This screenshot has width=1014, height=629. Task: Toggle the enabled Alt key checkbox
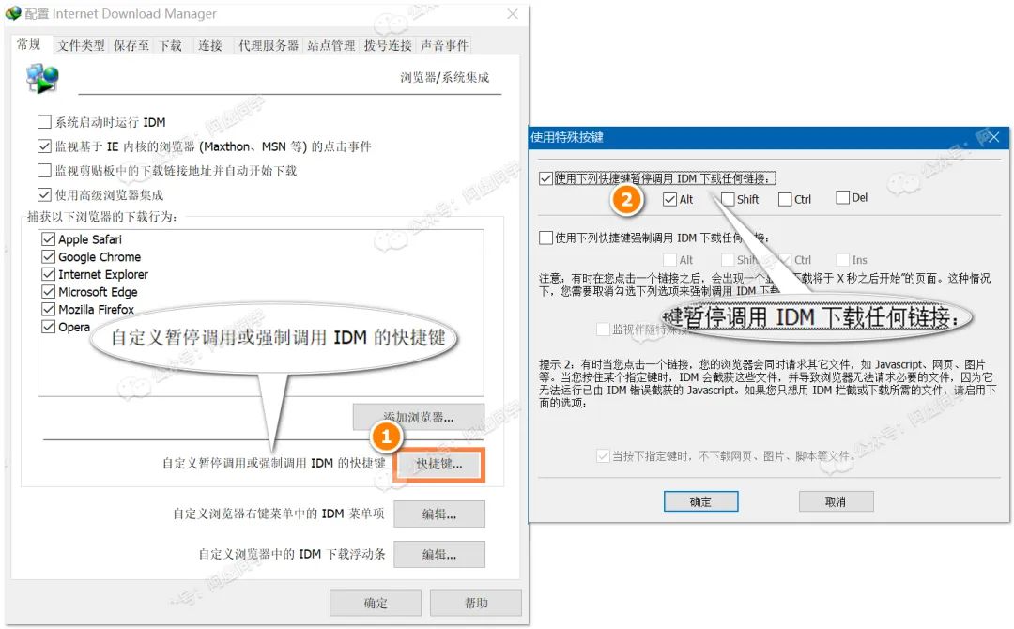(670, 199)
